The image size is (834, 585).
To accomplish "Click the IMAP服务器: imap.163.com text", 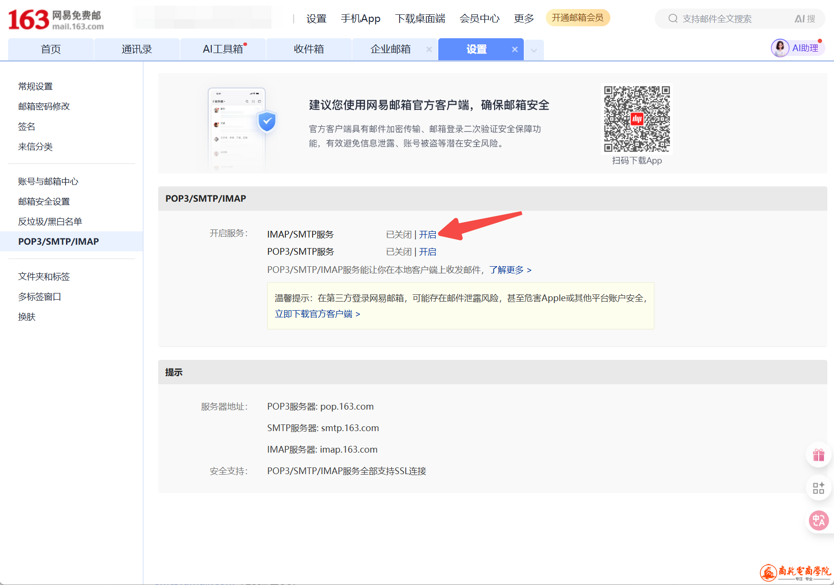I will [322, 450].
